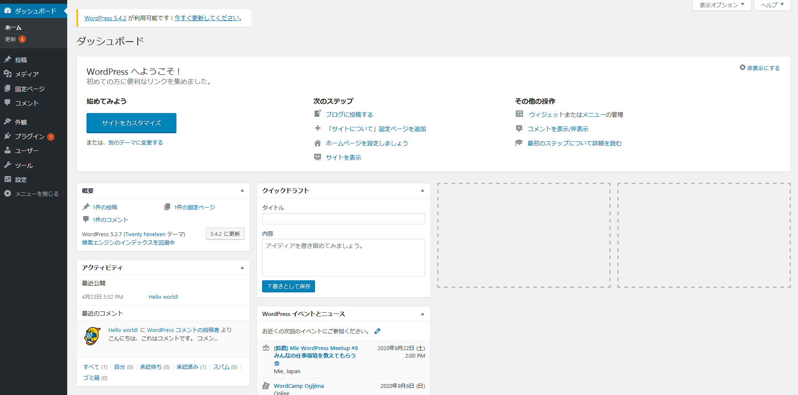Click the user icon for ユーザー menu
The image size is (798, 395).
tap(8, 150)
